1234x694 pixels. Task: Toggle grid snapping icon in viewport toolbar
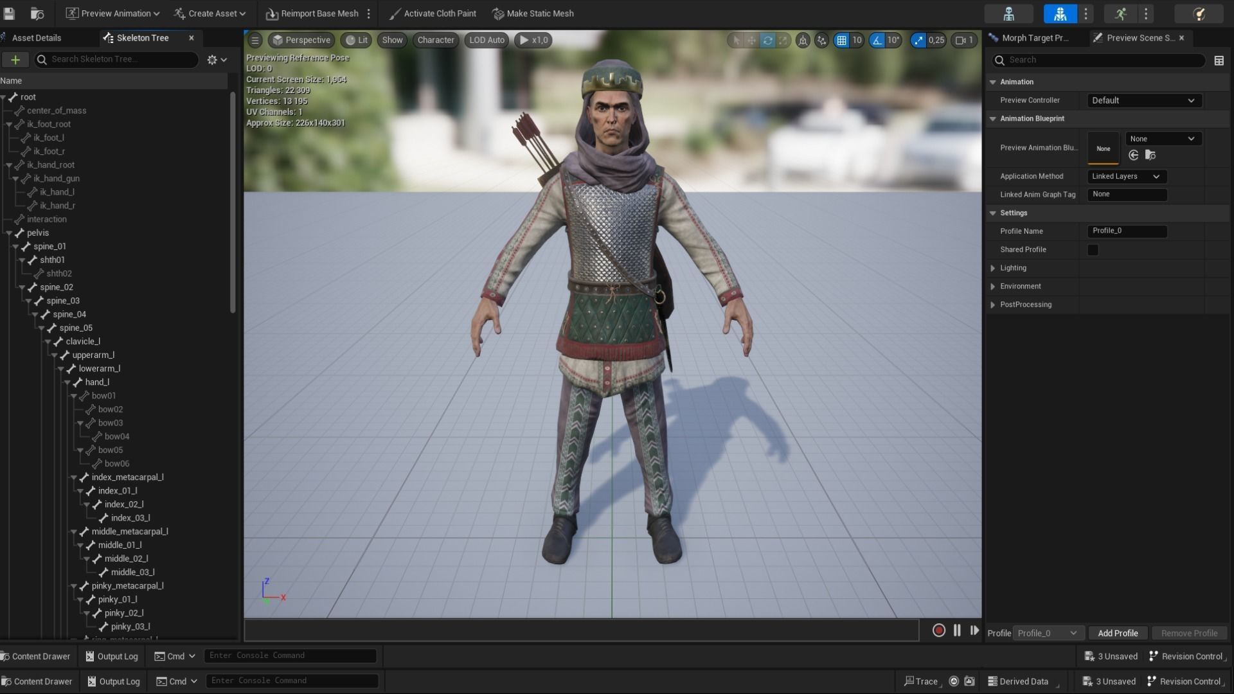coord(841,40)
